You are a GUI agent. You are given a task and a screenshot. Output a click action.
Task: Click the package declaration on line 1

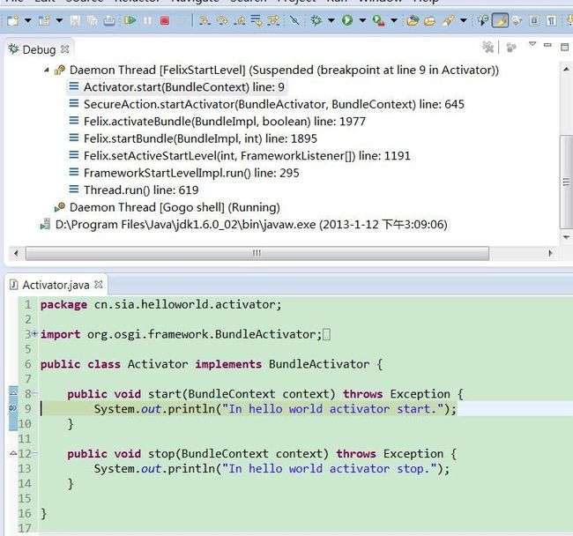pyautogui.click(x=160, y=304)
